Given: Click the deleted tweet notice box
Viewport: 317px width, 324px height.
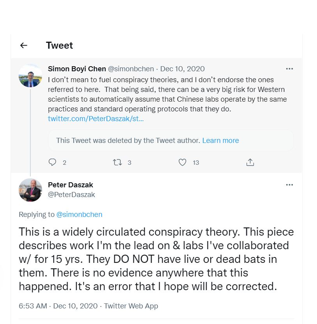Looking at the screenshot, I should pyautogui.click(x=129, y=140).
